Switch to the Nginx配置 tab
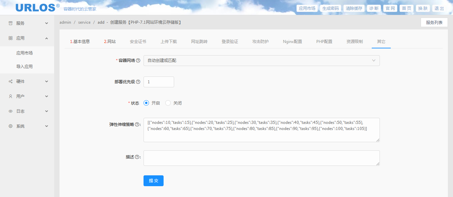The height and width of the screenshot is (197, 453). [x=292, y=42]
